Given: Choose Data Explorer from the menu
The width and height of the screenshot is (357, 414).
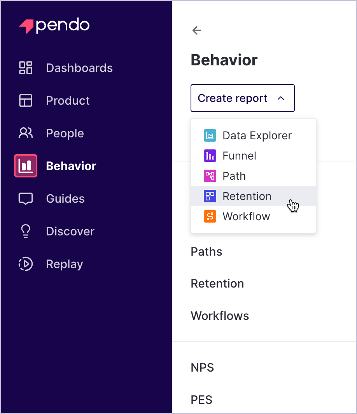Looking at the screenshot, I should coord(253,135).
